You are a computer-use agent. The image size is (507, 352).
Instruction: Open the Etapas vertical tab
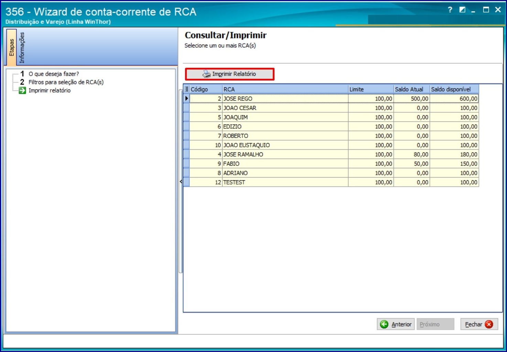click(11, 47)
